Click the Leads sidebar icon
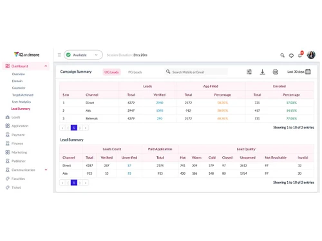322x241 pixels. tap(8, 117)
